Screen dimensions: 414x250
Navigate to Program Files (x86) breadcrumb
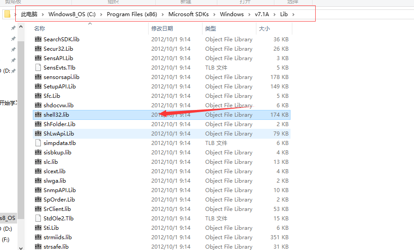132,14
